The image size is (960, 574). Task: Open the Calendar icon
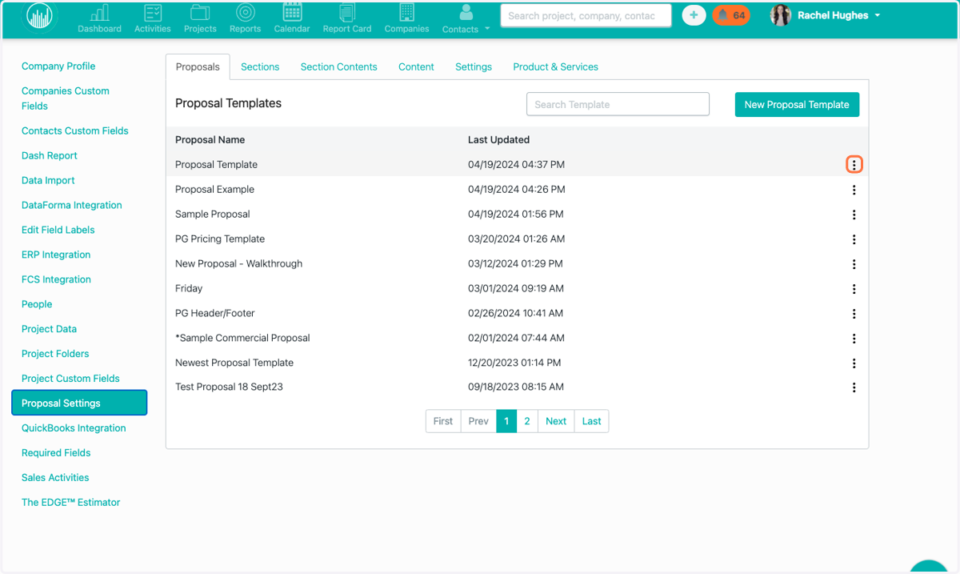292,12
